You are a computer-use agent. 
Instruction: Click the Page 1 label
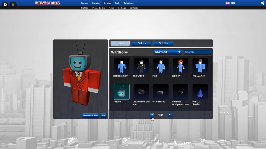pyautogui.click(x=161, y=115)
